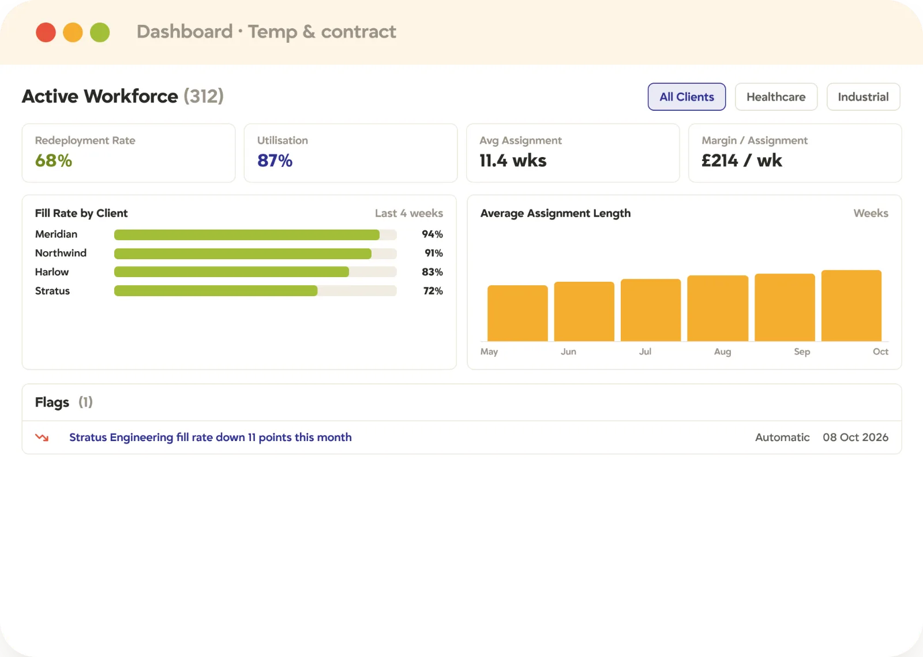This screenshot has height=657, width=923.
Task: Click the Sep assignment length bar
Action: point(785,307)
